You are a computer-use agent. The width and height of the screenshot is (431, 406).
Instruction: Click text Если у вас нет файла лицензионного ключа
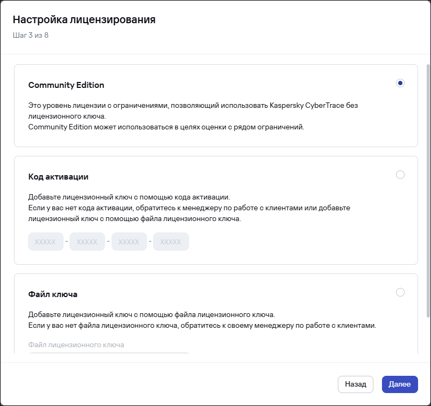point(201,326)
